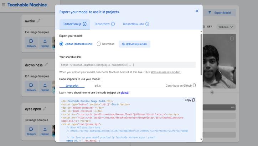Close the export model dialog
The width and height of the screenshot is (258, 146).
tap(197, 11)
